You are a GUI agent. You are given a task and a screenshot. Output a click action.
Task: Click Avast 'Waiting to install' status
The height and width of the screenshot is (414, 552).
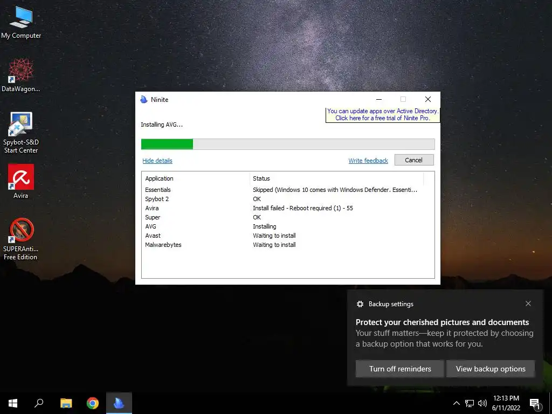274,236
